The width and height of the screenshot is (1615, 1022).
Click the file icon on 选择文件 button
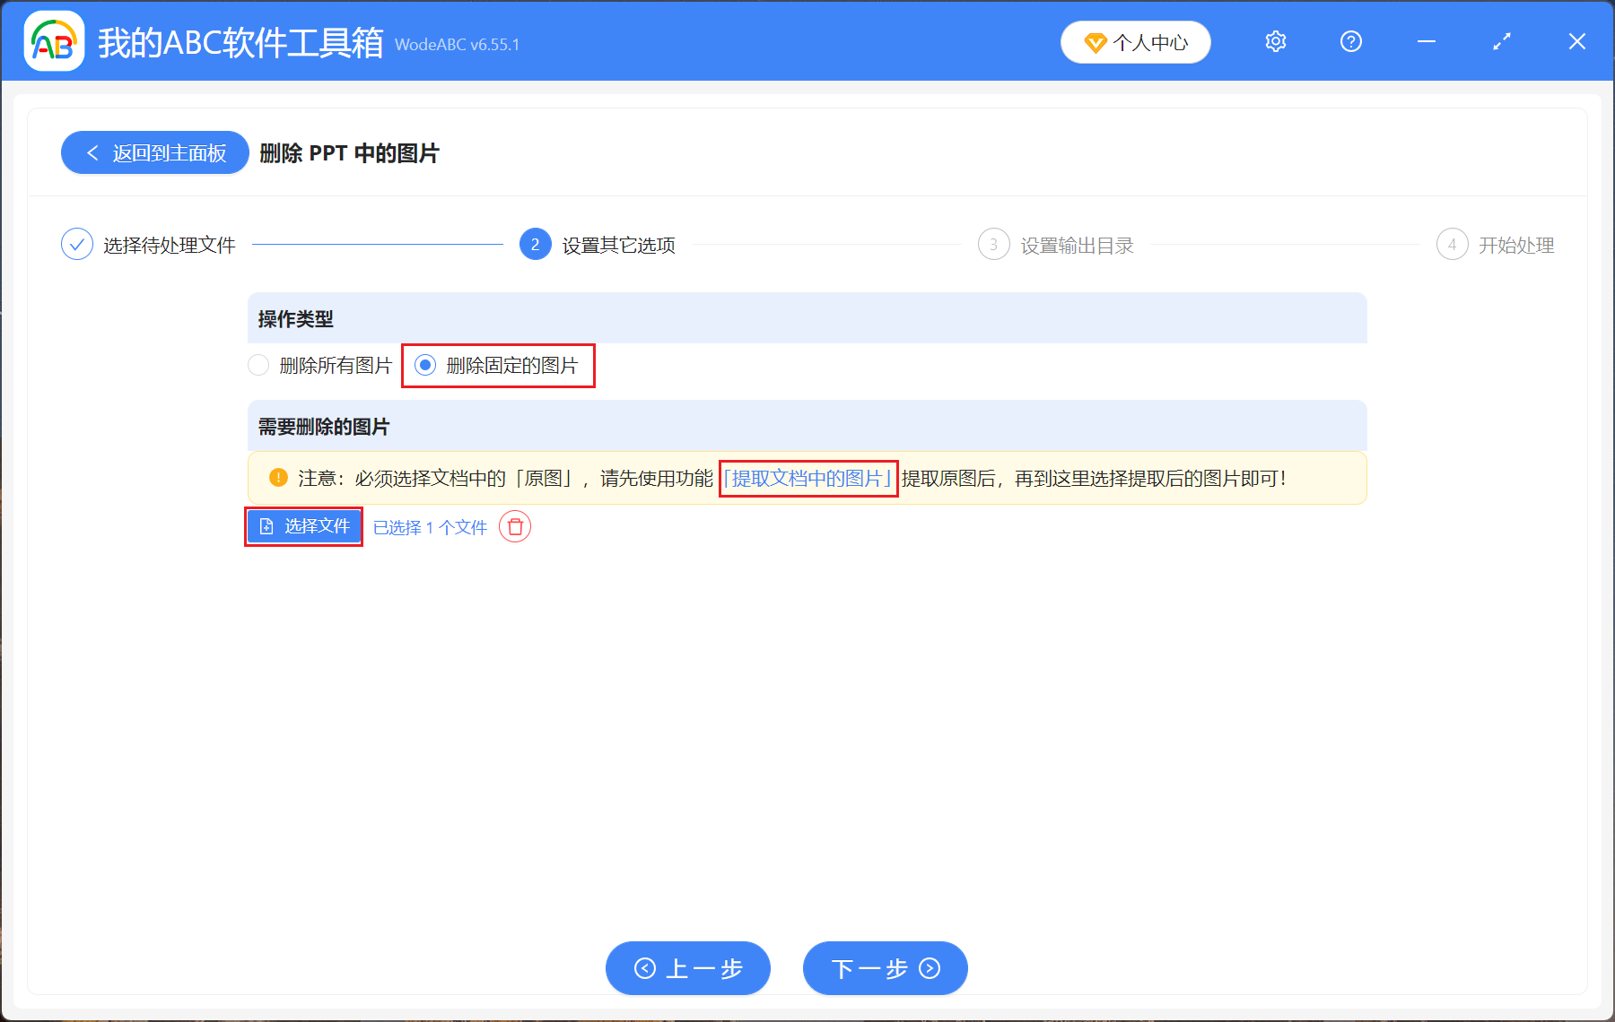266,526
